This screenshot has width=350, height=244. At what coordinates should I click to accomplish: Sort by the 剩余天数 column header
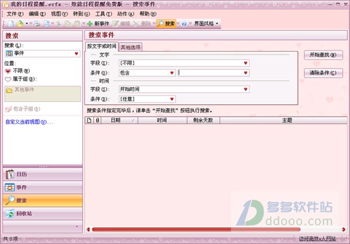(203, 121)
